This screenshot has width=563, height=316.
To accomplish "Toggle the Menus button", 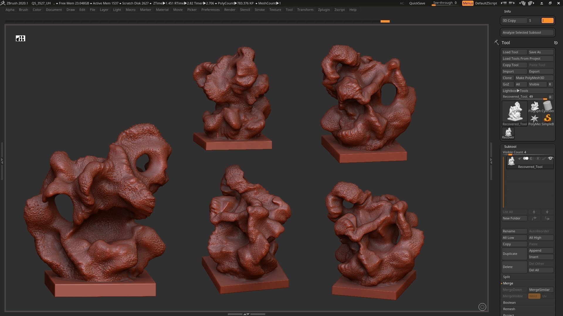I will click(x=468, y=3).
